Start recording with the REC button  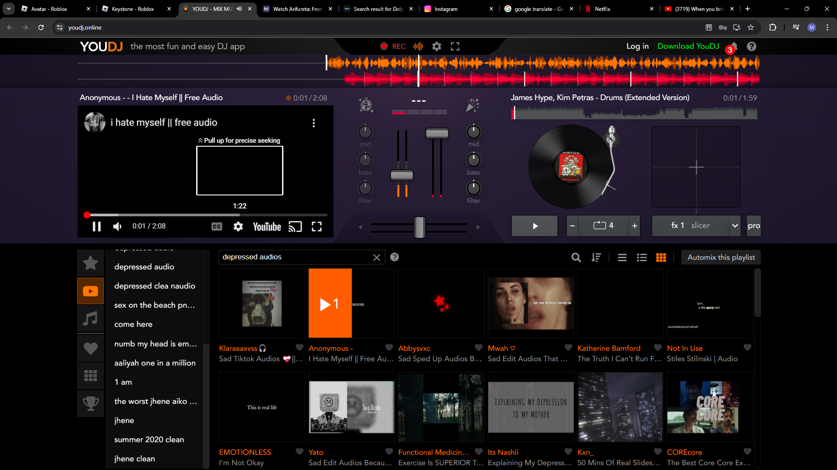click(x=393, y=47)
